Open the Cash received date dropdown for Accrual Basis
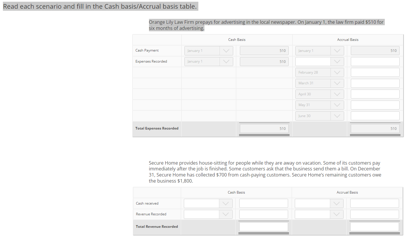 (x=337, y=203)
